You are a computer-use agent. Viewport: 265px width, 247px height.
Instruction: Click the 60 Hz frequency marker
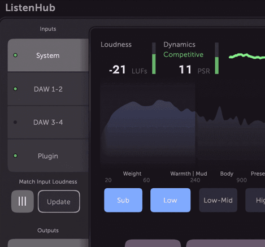tap(146, 180)
